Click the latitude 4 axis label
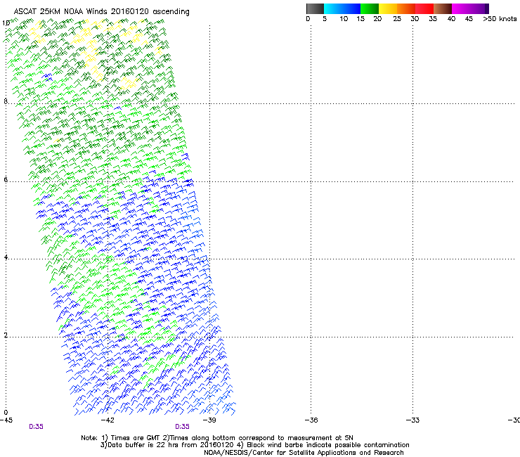 pyautogui.click(x=6, y=257)
